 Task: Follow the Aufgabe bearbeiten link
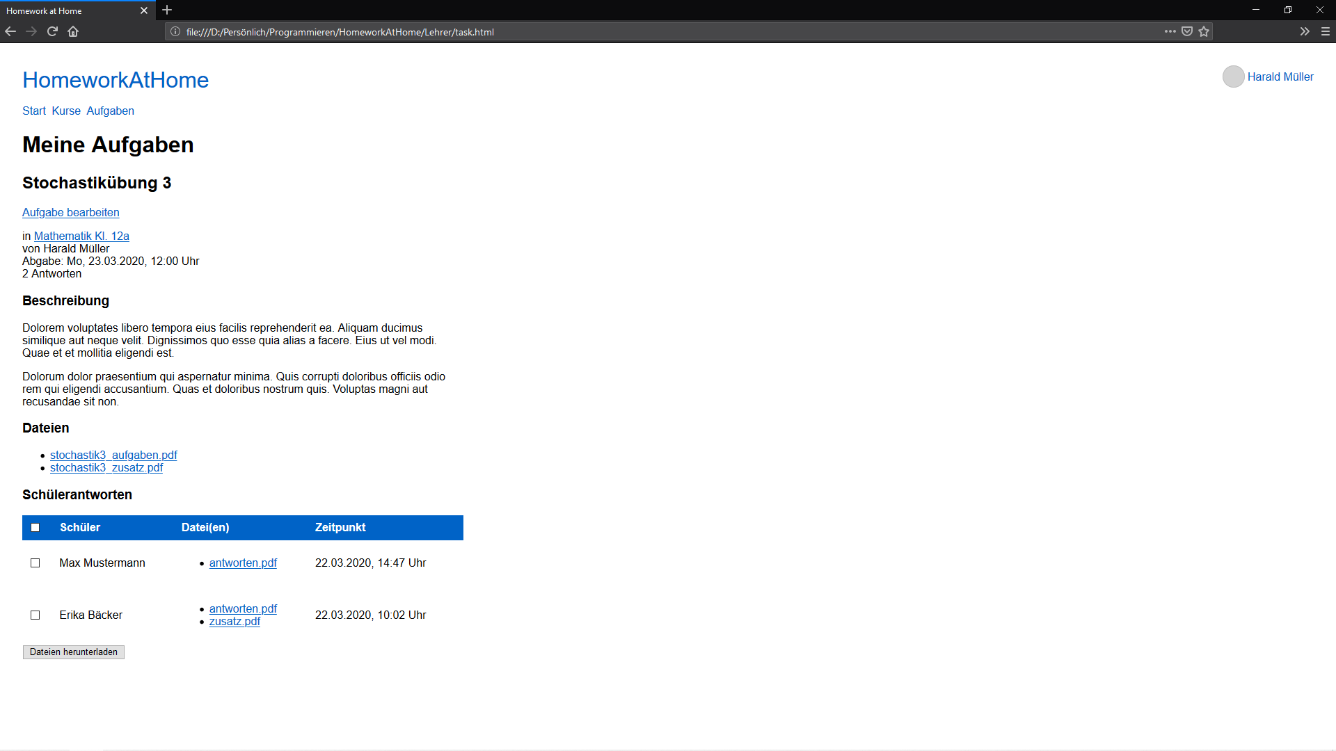(71, 213)
